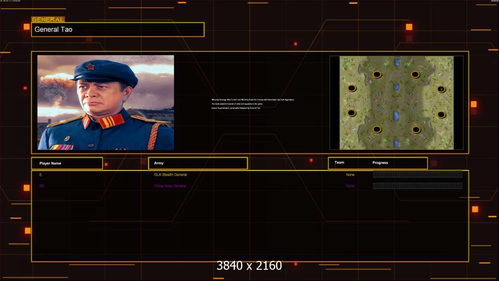This screenshot has width=499, height=281.
Task: Click China Nuke General army entry
Action: (170, 186)
